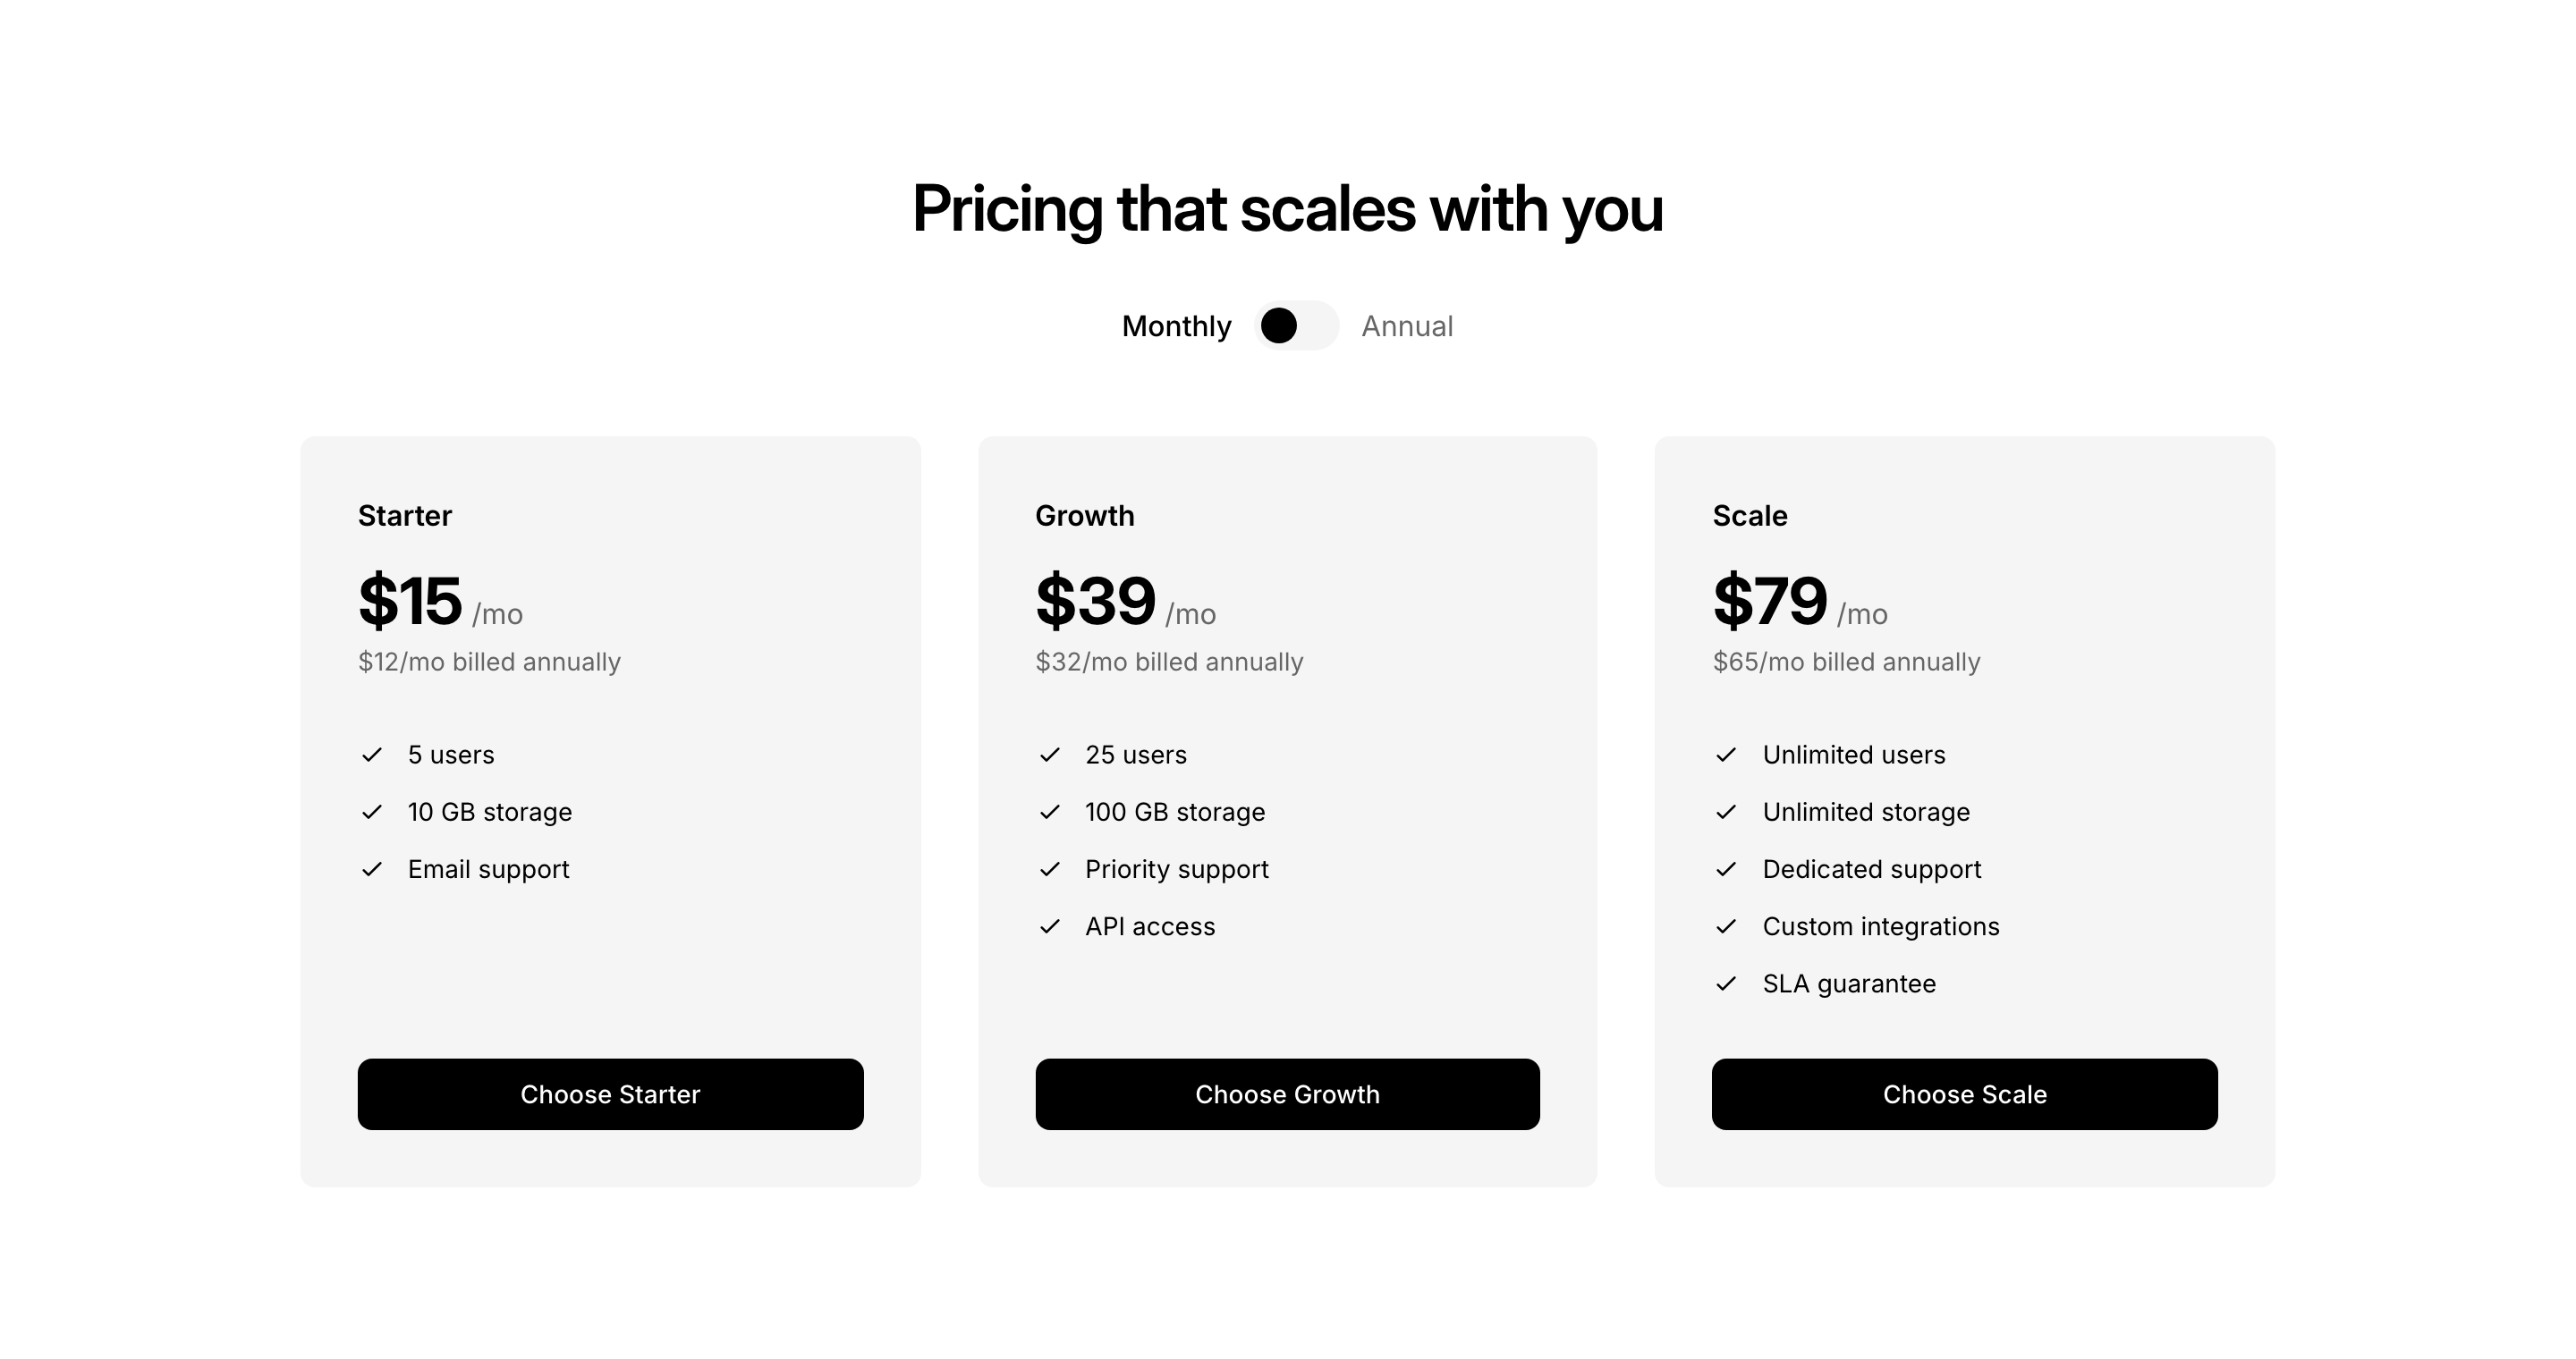
Task: Click checkmark beside SLA guarantee
Action: pyautogui.click(x=1726, y=984)
